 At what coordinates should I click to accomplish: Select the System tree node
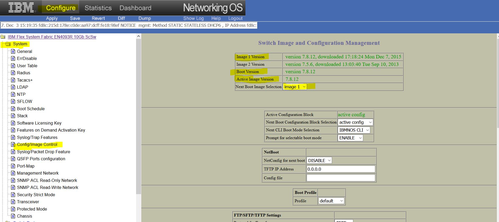20,44
